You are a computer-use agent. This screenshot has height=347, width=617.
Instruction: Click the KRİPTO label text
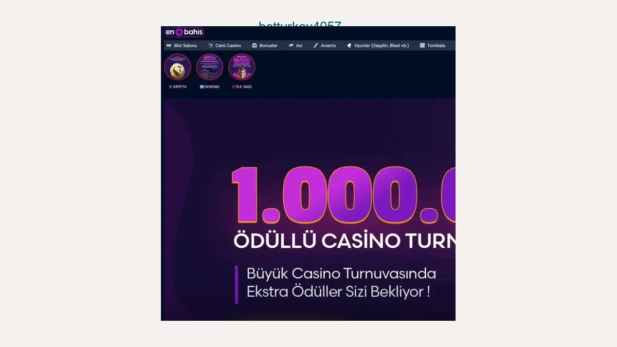point(180,87)
